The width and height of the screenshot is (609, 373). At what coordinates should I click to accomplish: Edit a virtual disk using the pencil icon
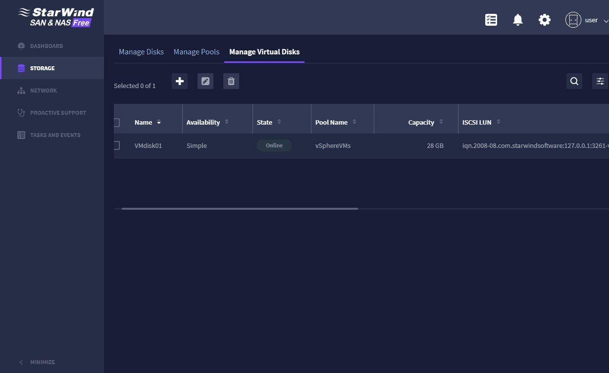point(205,81)
